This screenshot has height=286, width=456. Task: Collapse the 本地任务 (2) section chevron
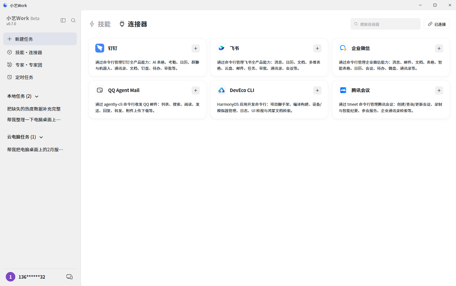(x=37, y=96)
